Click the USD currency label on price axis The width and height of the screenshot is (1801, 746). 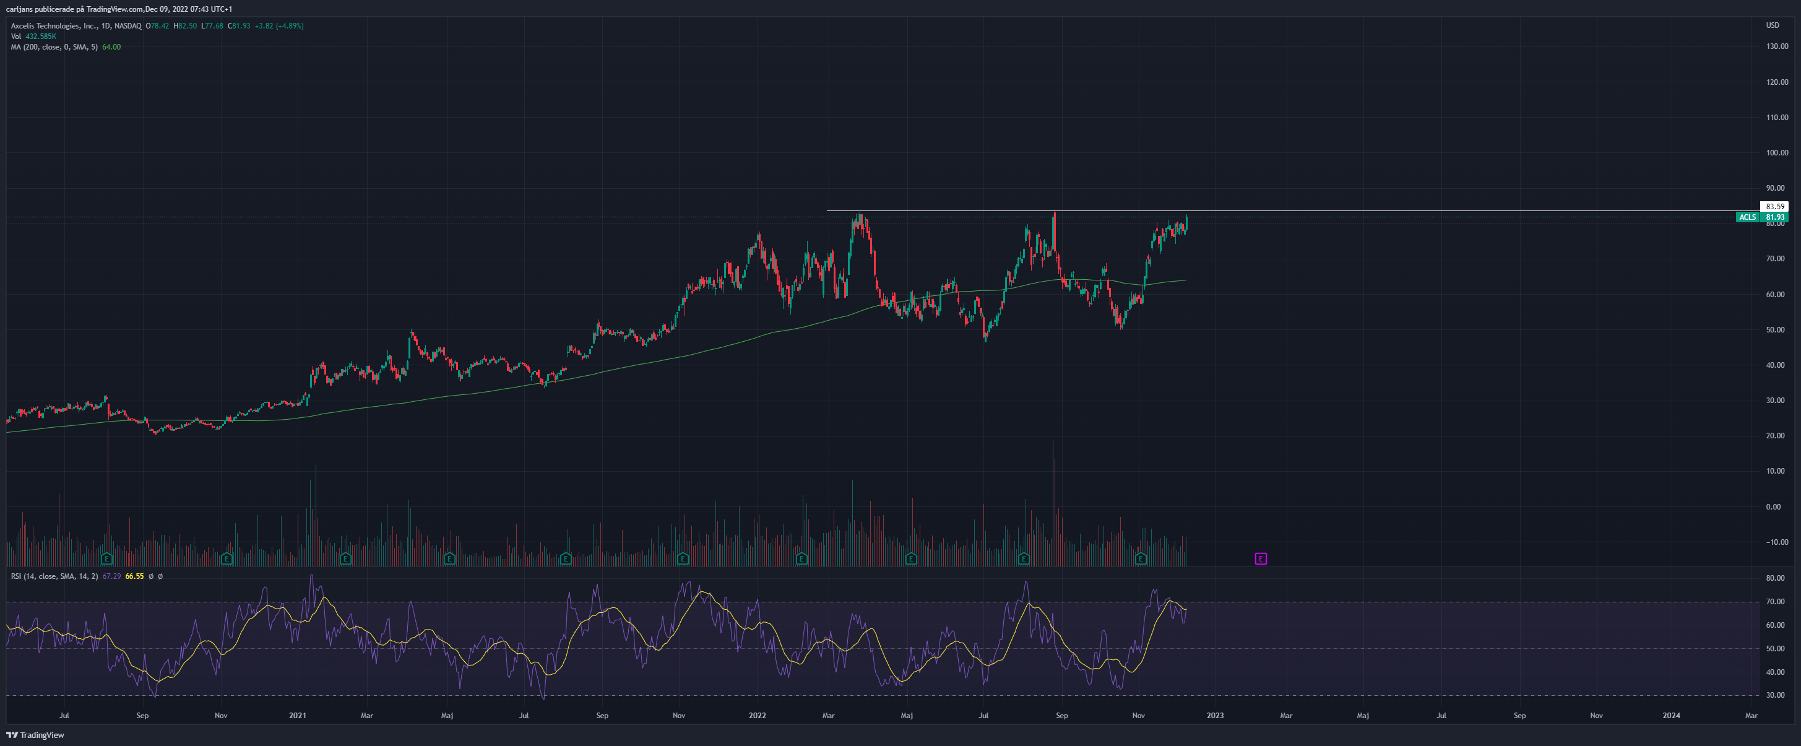click(1773, 25)
